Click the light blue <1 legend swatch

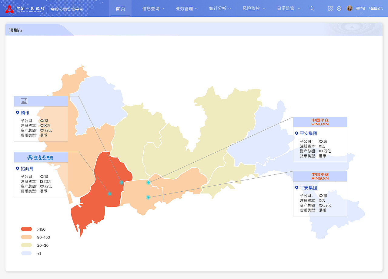tap(26, 253)
